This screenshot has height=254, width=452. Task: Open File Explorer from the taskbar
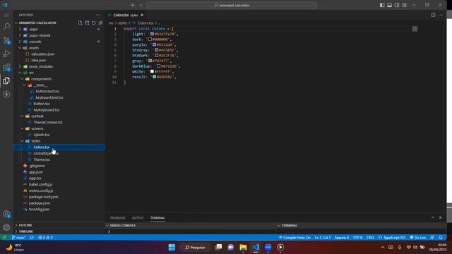(243, 247)
